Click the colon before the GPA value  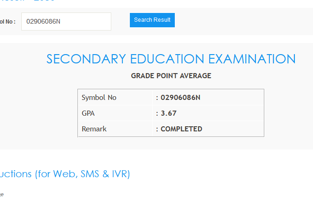point(157,113)
